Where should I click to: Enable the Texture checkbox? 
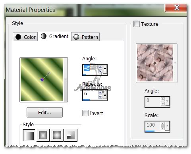point(136,24)
